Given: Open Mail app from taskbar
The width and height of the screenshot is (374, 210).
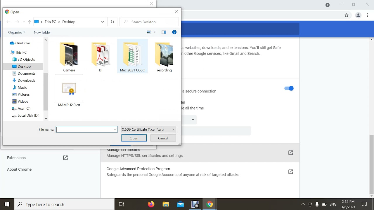Looking at the screenshot, I should point(180,204).
